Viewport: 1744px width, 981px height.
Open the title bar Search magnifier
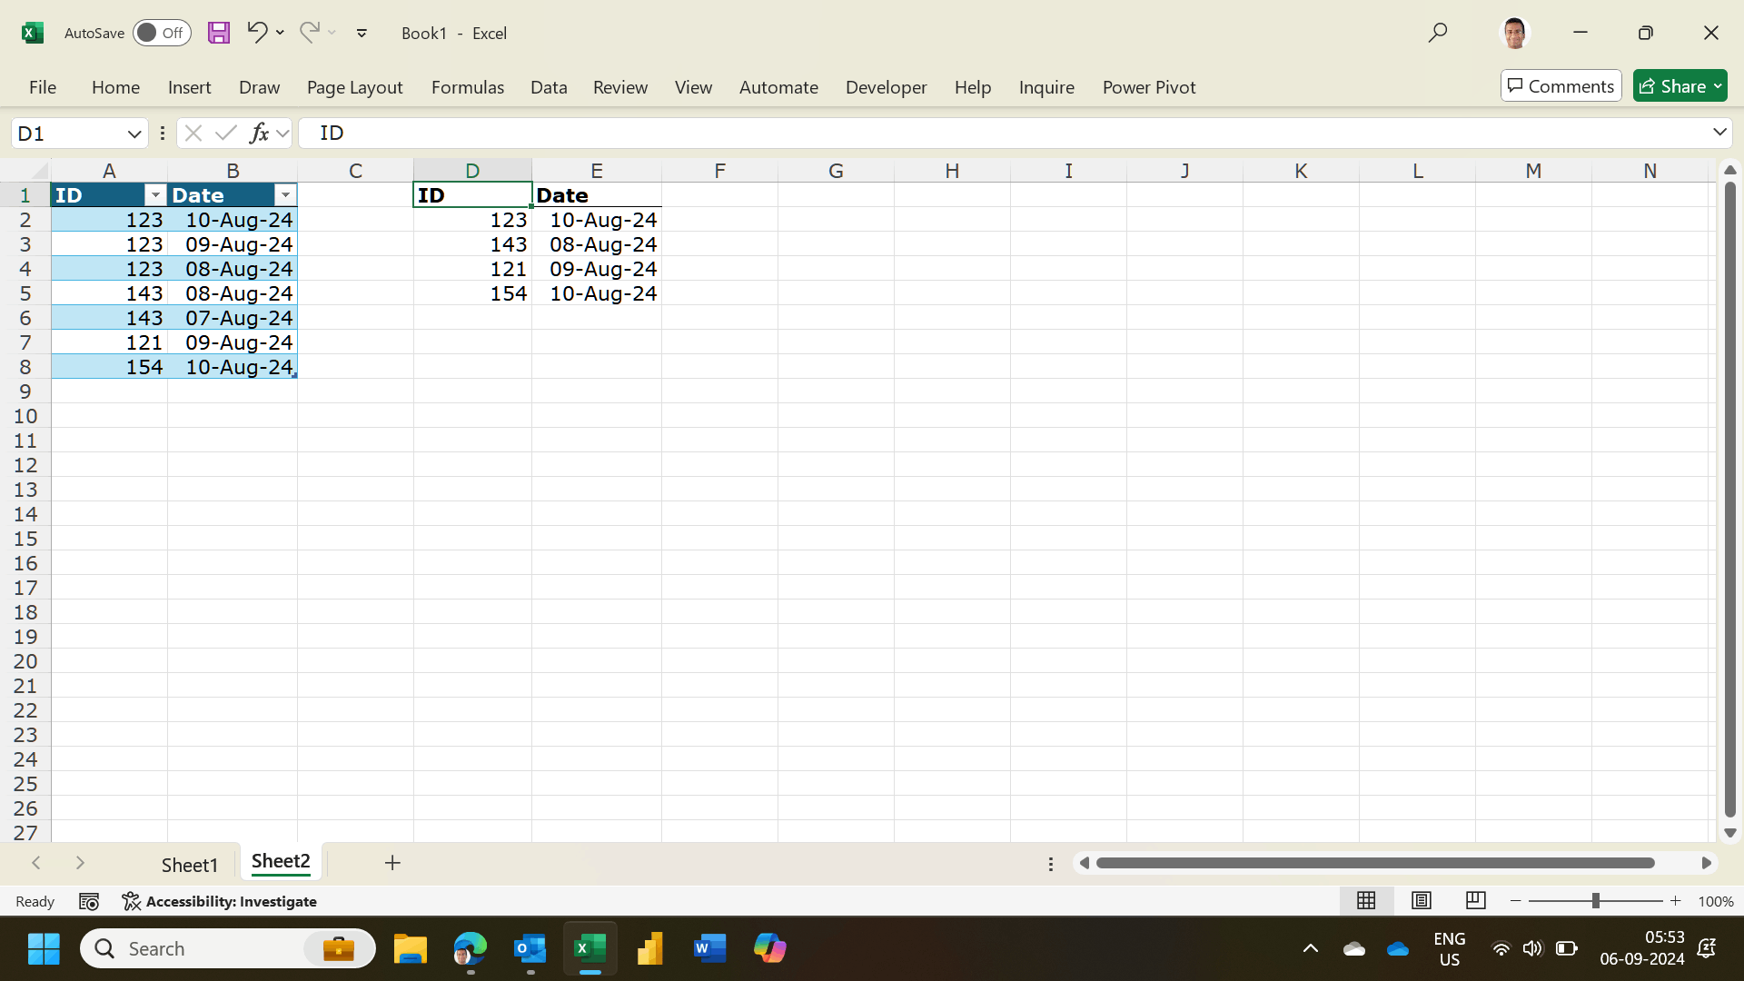tap(1437, 33)
